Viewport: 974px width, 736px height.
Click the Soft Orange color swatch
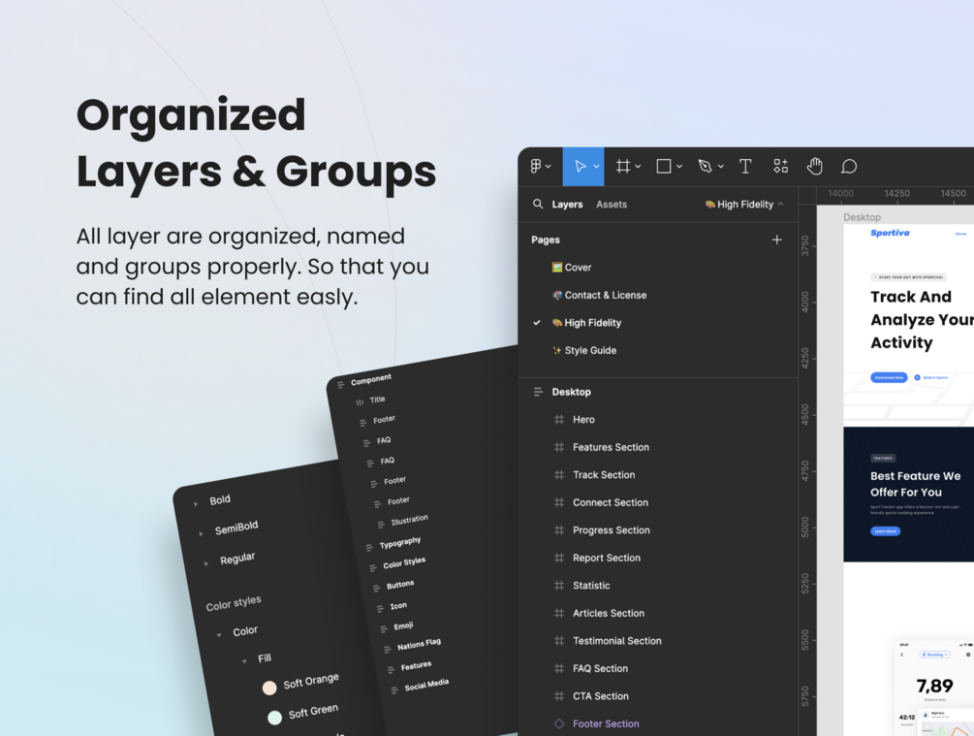point(269,688)
